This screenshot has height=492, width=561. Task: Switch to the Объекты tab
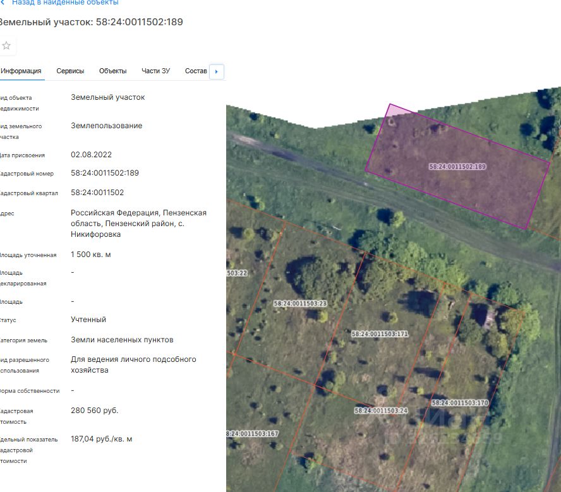tap(112, 71)
